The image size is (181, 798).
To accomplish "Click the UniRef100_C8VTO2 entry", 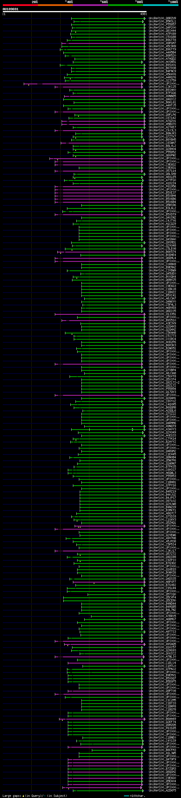I will point(162,401).
